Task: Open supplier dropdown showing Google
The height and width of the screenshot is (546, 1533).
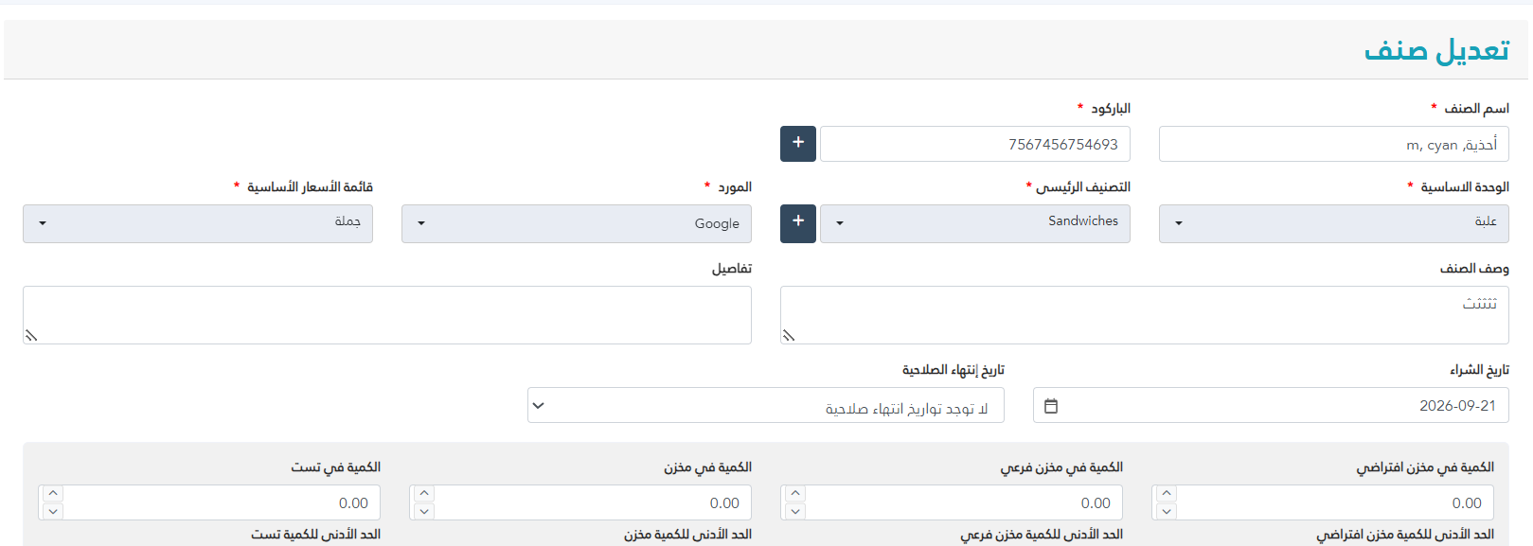Action: click(x=577, y=223)
